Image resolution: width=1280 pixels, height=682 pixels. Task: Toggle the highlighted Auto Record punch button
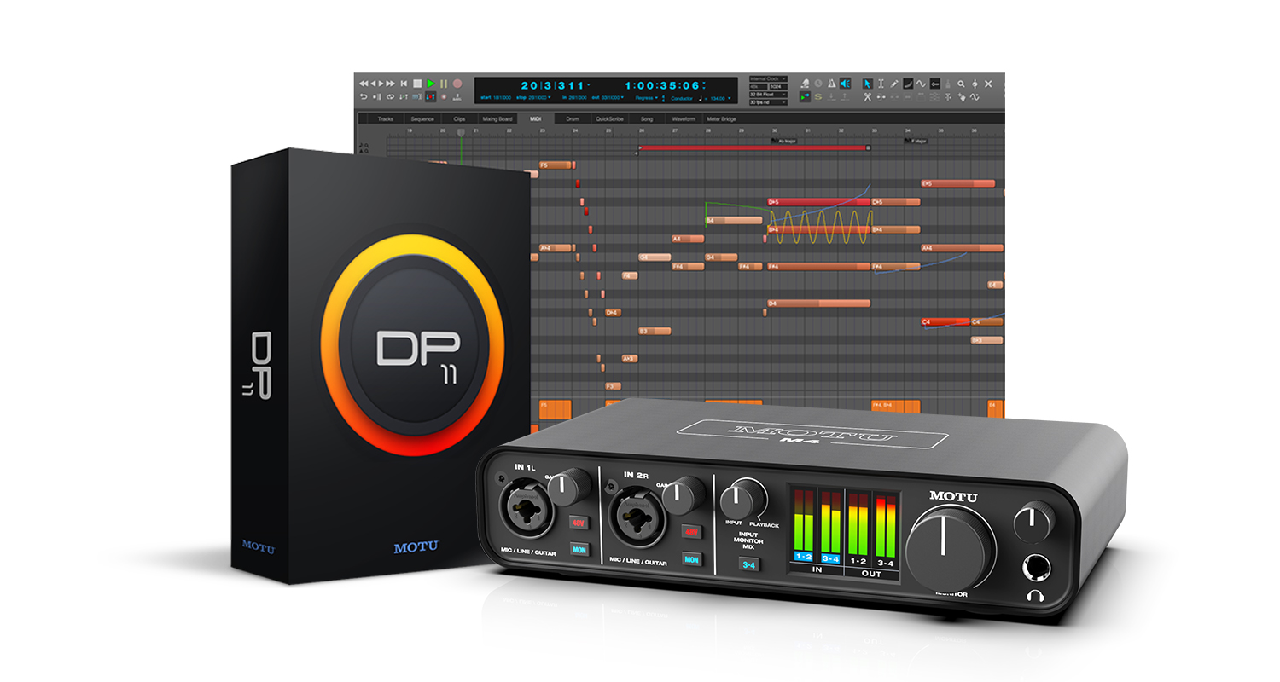[x=431, y=97]
